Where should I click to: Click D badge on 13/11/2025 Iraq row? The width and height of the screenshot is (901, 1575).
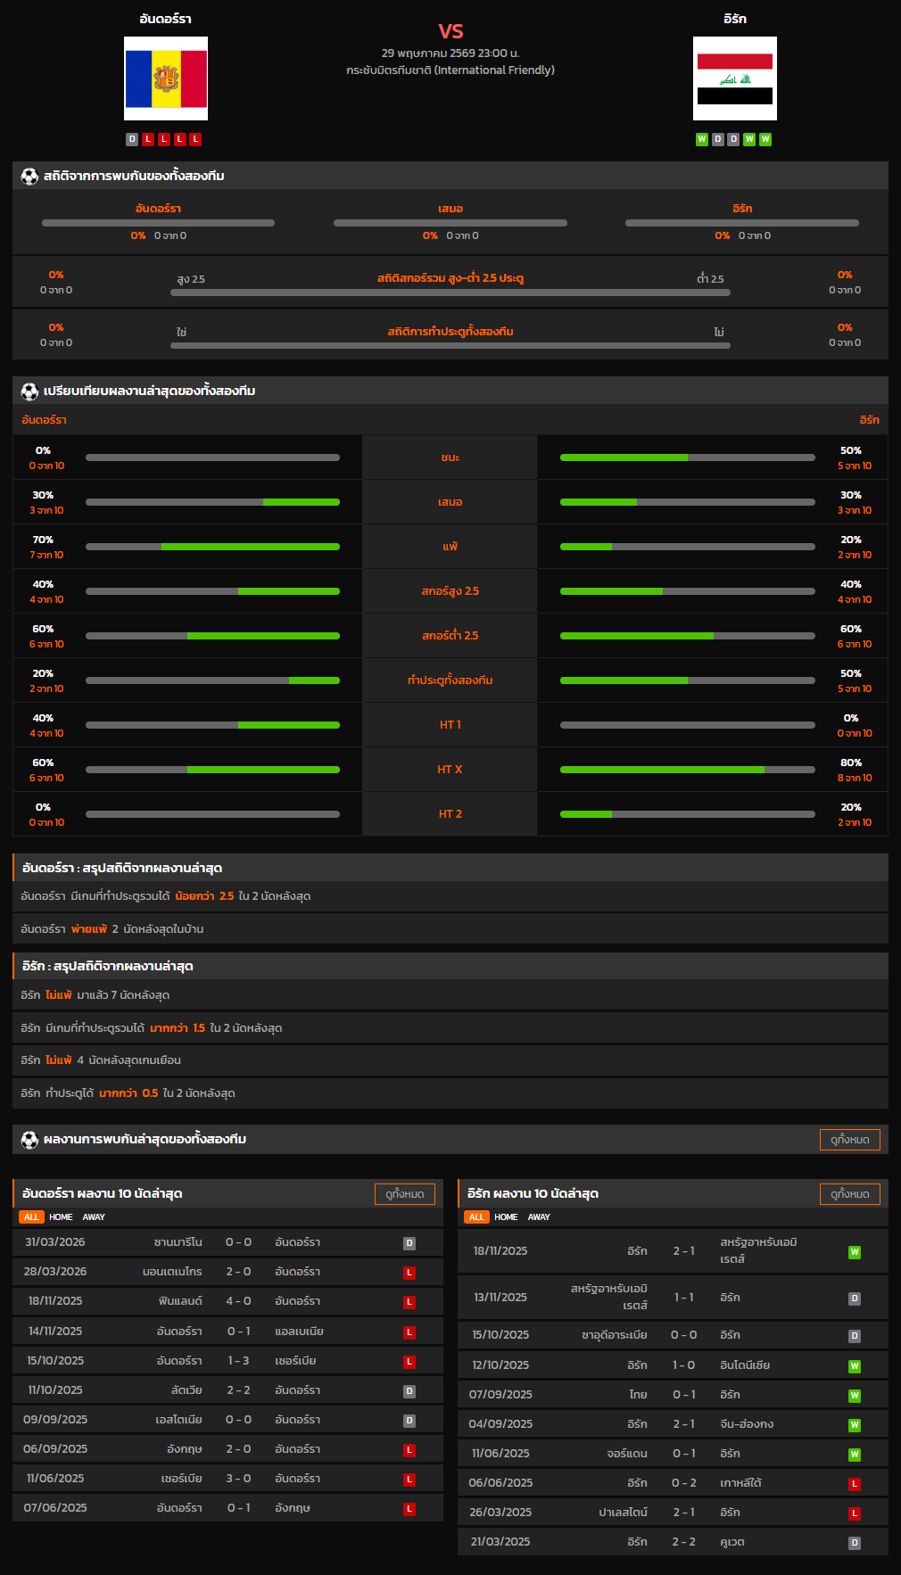855,1299
